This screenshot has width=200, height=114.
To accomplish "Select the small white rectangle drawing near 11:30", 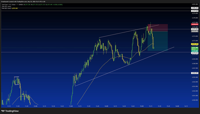I will (x=17, y=81).
